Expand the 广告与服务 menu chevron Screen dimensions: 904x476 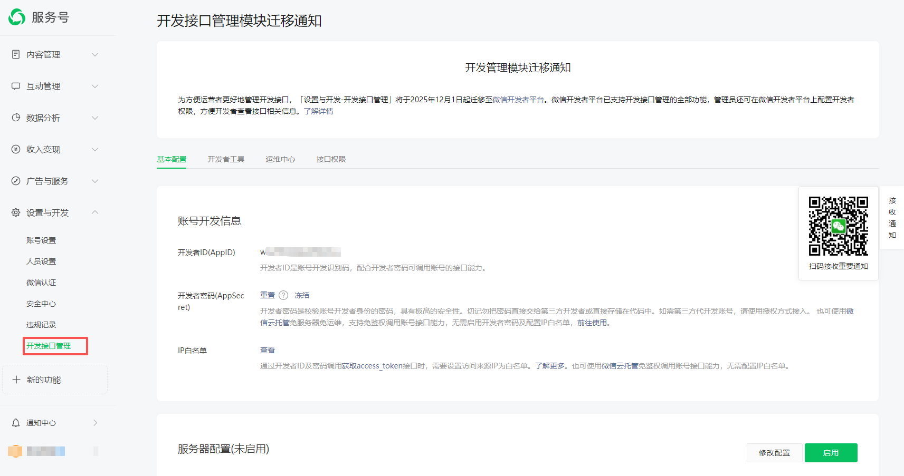point(95,181)
